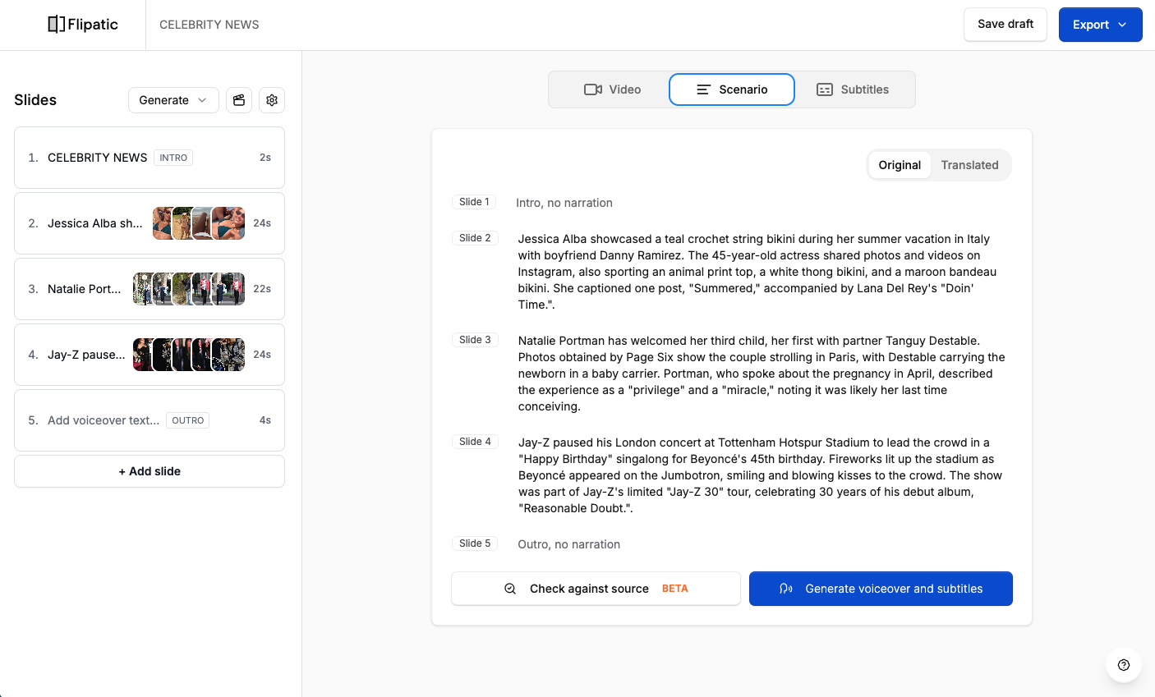The image size is (1155, 697).
Task: Edit Slide 3 narration about Natalie Portman
Action: (x=762, y=374)
